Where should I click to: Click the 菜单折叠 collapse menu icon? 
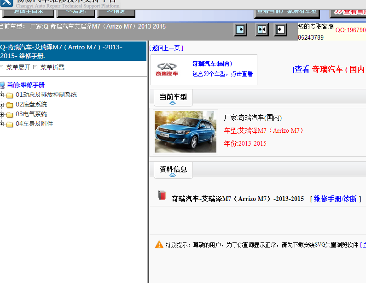pos(35,67)
